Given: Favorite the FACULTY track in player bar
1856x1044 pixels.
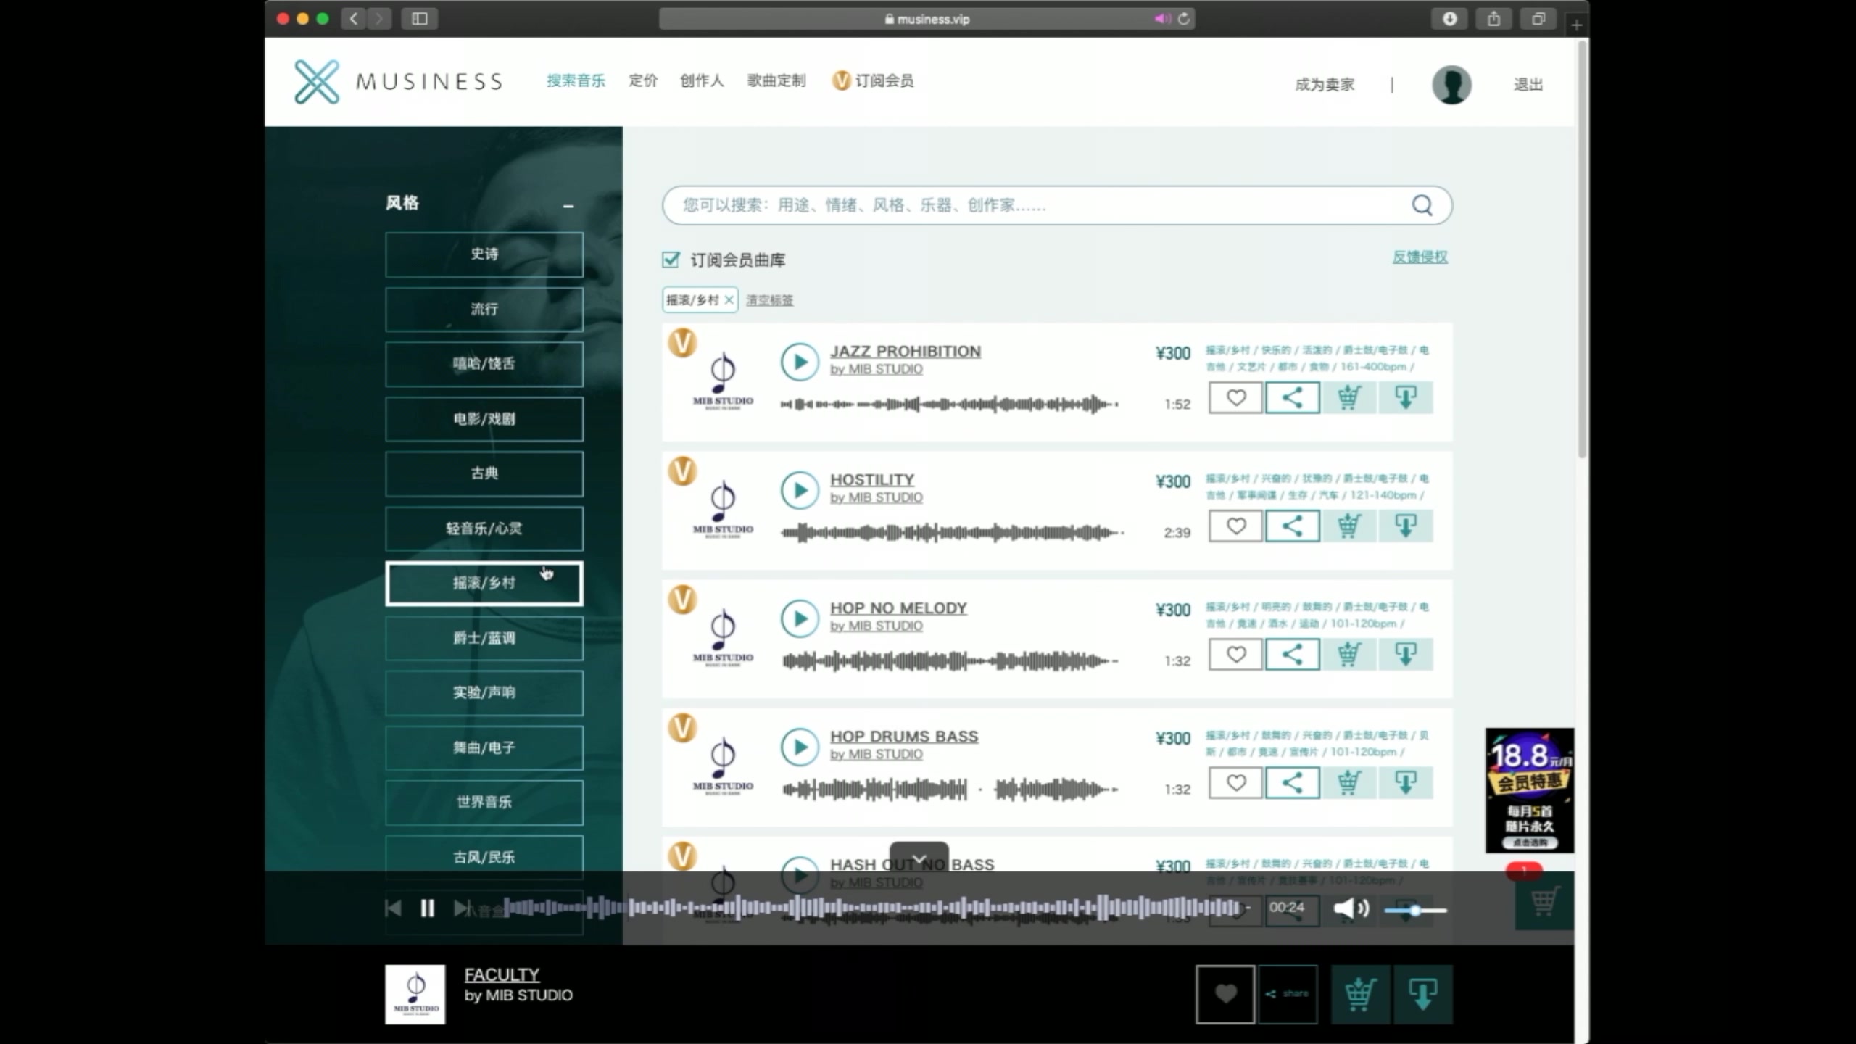Looking at the screenshot, I should pos(1225,994).
